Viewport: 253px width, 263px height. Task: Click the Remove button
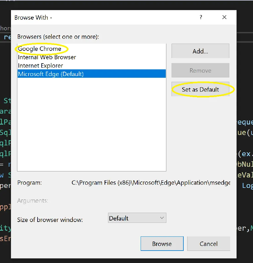coord(200,70)
